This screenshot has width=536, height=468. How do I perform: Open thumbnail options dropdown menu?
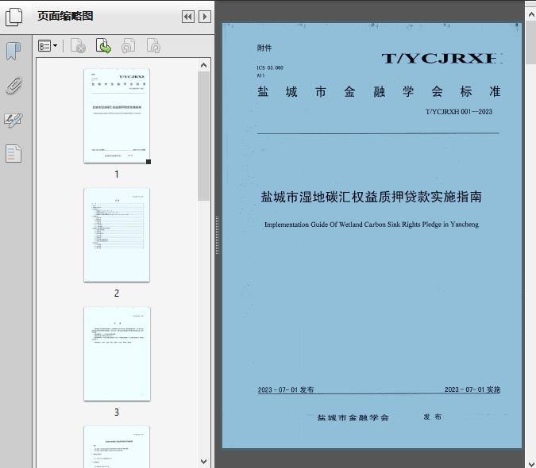point(48,46)
